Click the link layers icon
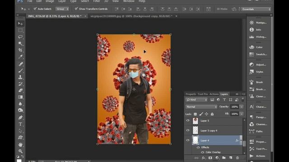This screenshot has height=162, width=289. pyautogui.click(x=196, y=158)
